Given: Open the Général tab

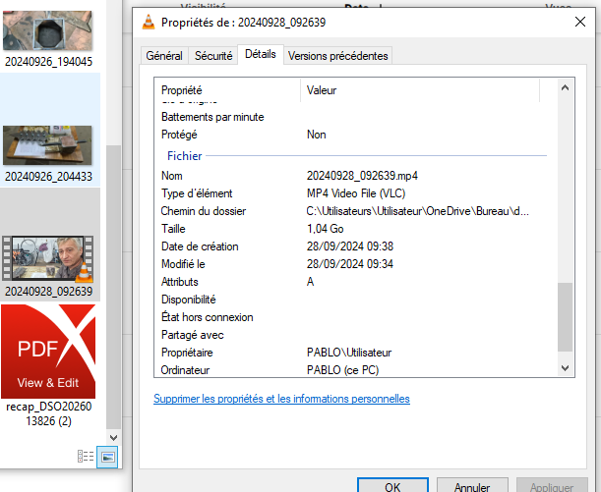Looking at the screenshot, I should 164,56.
